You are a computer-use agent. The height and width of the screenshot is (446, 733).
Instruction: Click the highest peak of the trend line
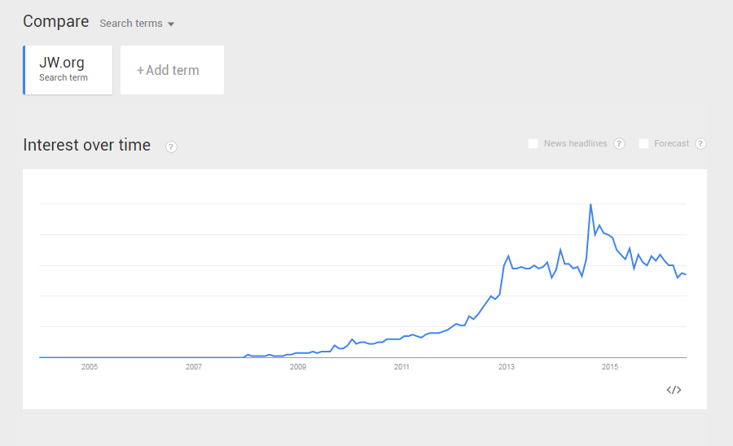tap(591, 204)
